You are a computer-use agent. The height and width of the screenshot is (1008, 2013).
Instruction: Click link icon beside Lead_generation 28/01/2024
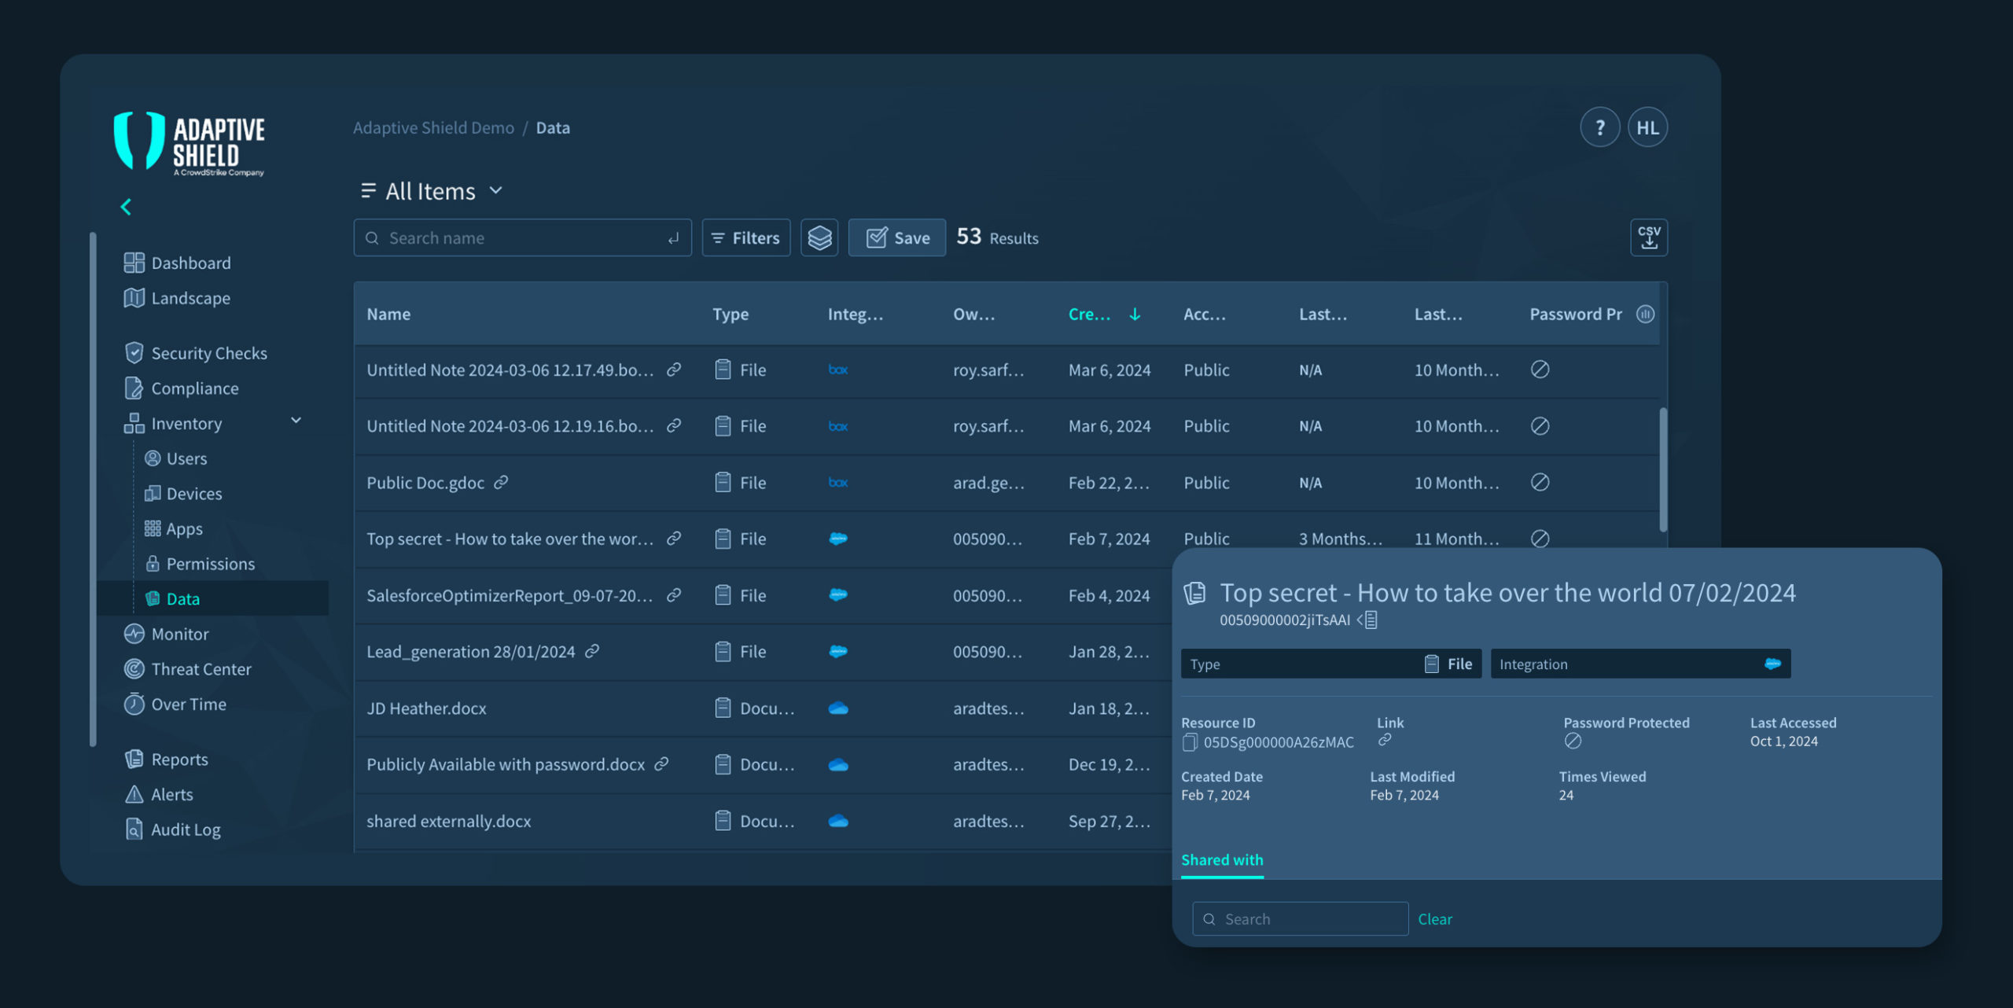coord(592,652)
